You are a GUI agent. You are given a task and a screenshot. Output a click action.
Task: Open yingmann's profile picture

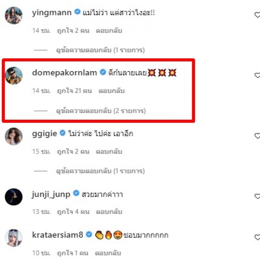[x=14, y=15]
